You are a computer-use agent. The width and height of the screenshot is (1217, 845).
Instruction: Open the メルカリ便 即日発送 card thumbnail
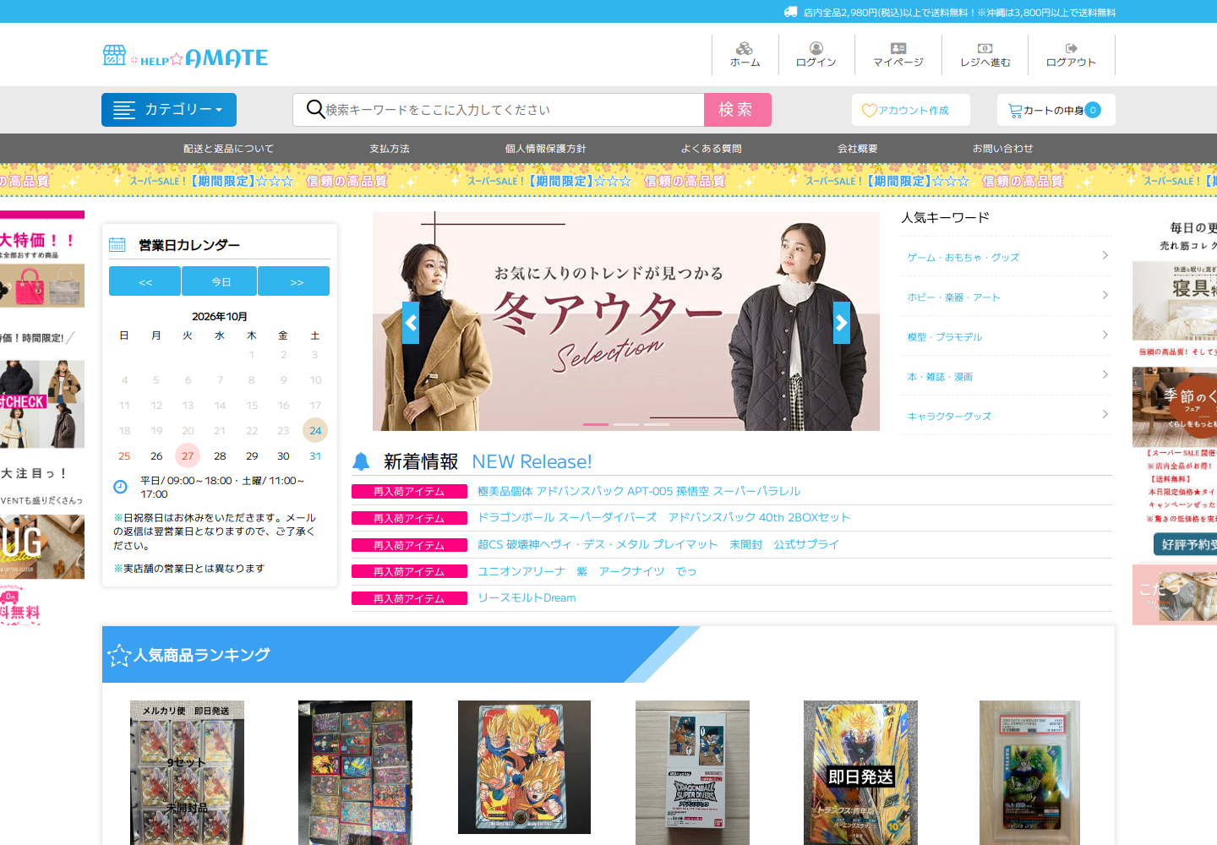[187, 772]
